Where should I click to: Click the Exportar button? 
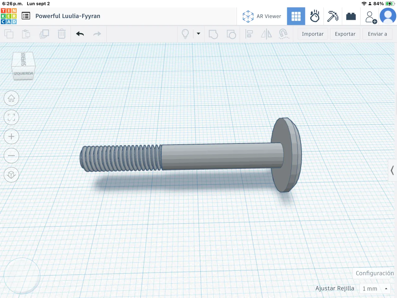(345, 34)
